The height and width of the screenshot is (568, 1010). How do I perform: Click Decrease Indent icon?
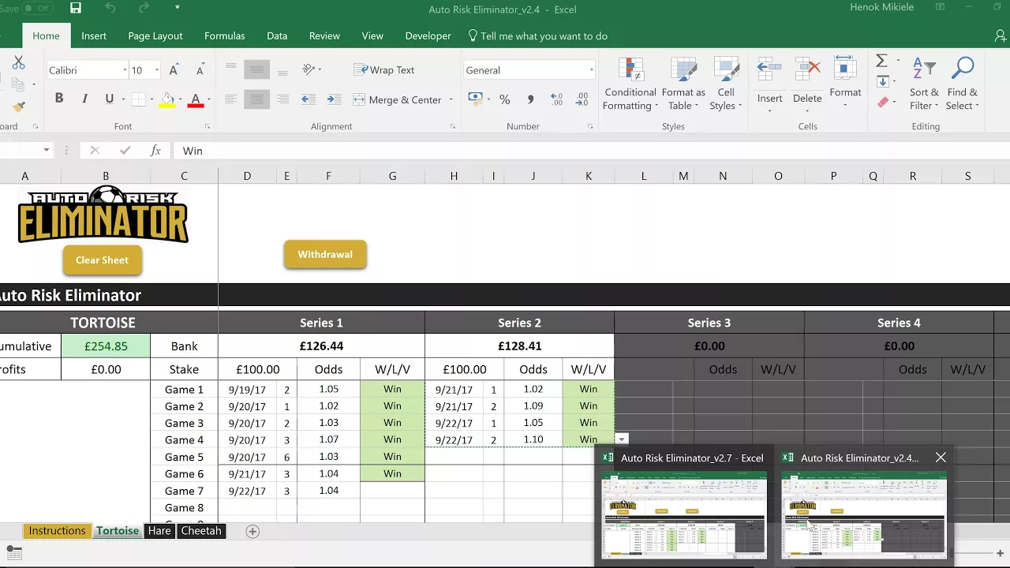click(x=309, y=99)
